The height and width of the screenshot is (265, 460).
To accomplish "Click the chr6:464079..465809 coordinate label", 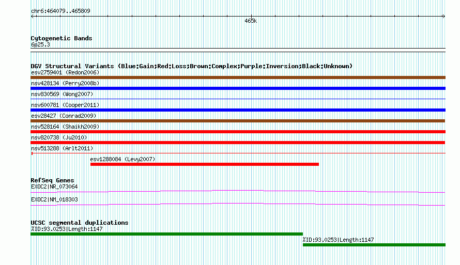I will (60, 11).
